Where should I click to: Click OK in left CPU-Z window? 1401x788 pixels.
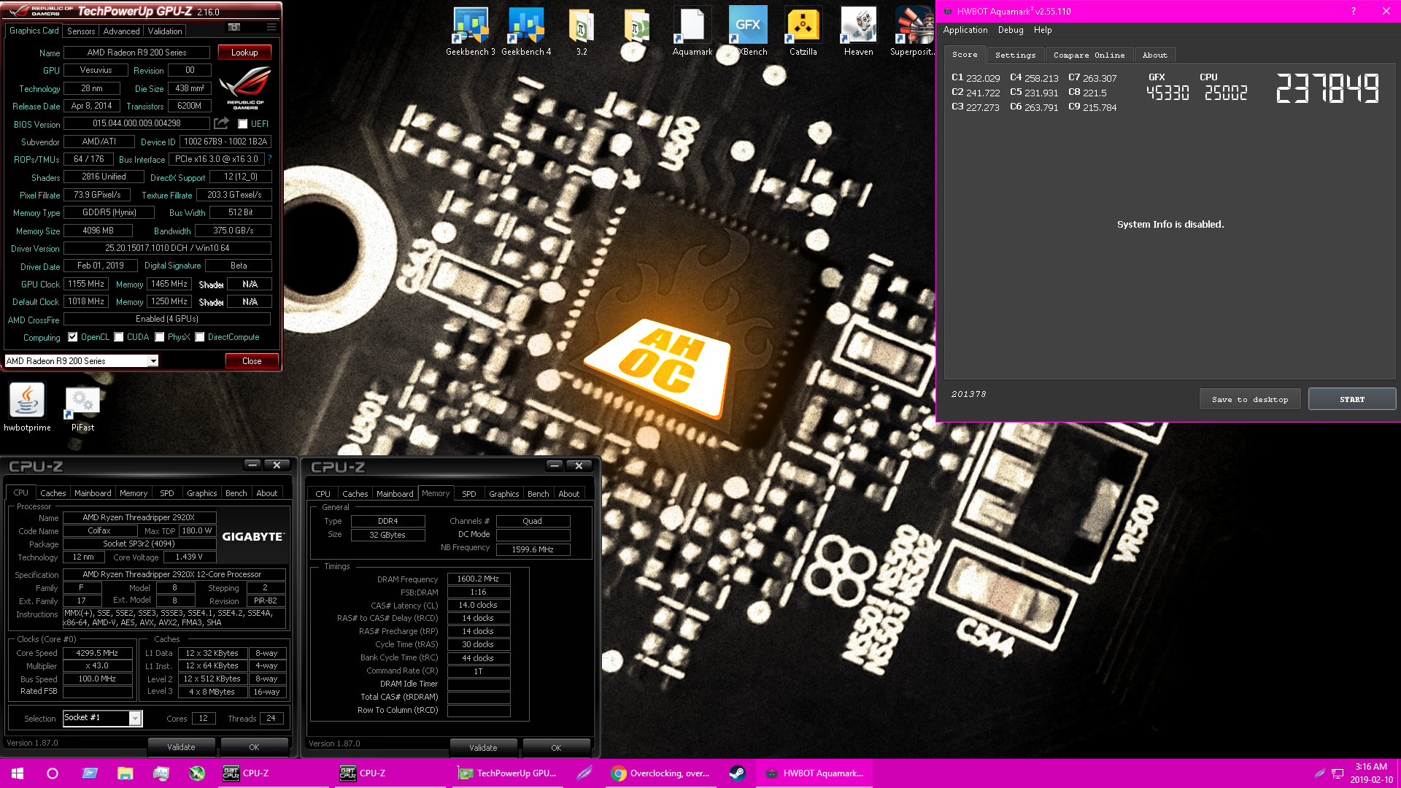click(254, 747)
